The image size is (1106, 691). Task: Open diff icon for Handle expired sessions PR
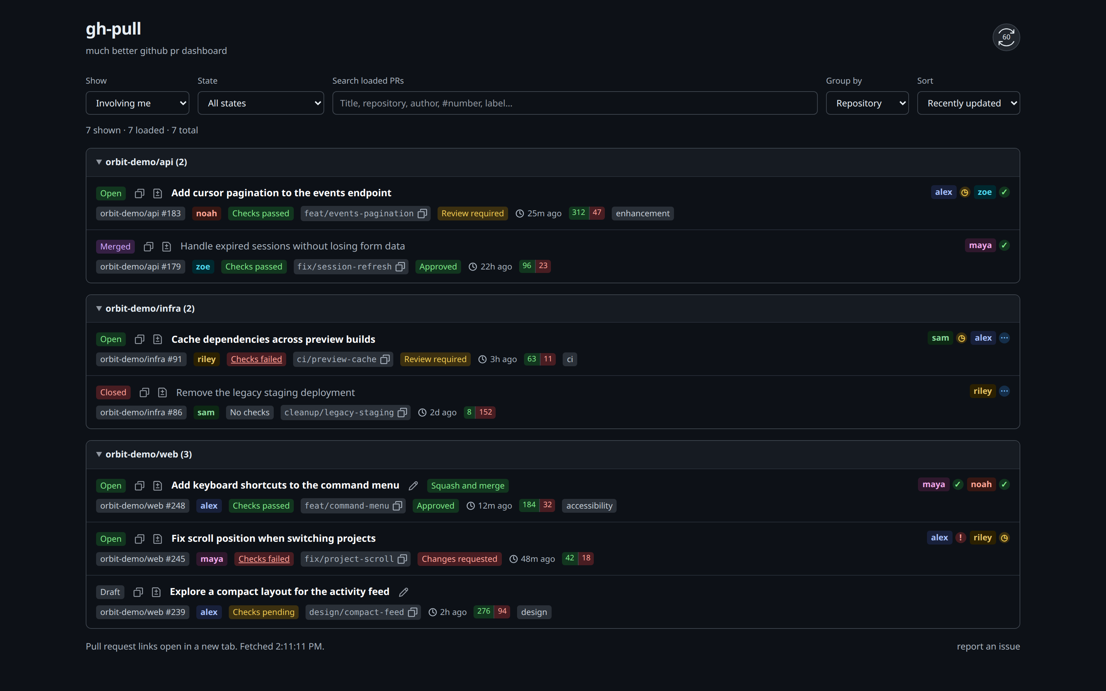pos(167,247)
